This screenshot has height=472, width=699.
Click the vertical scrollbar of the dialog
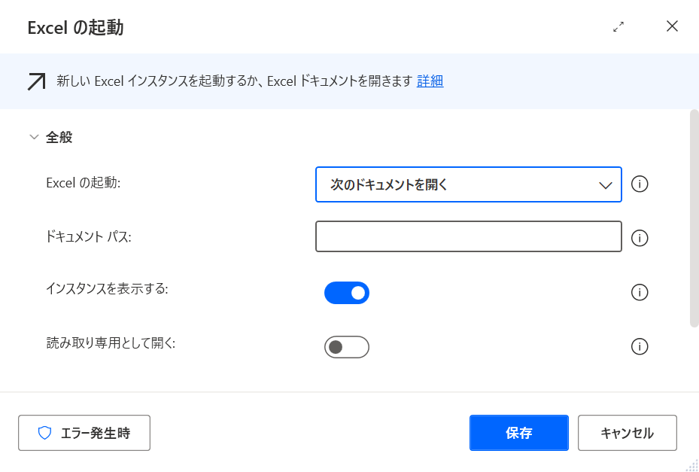click(694, 218)
